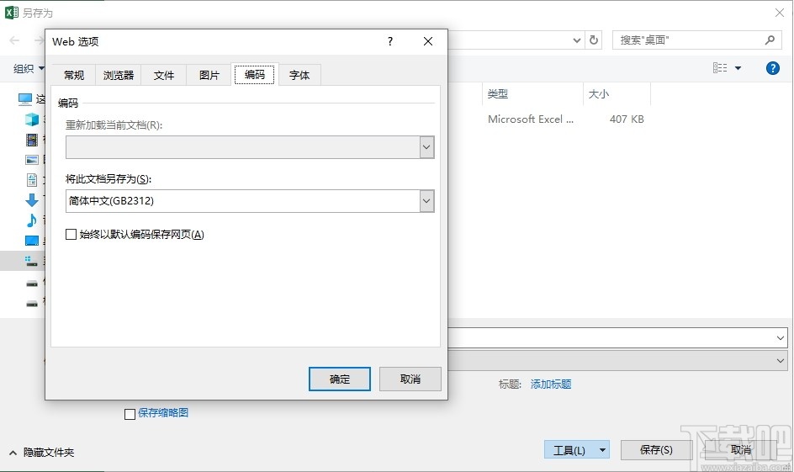794x472 pixels.
Task: Click the back arrow in Save As window
Action: (14, 40)
